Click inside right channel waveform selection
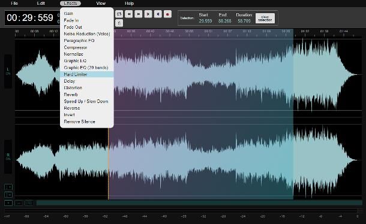 pyautogui.click(x=201, y=160)
